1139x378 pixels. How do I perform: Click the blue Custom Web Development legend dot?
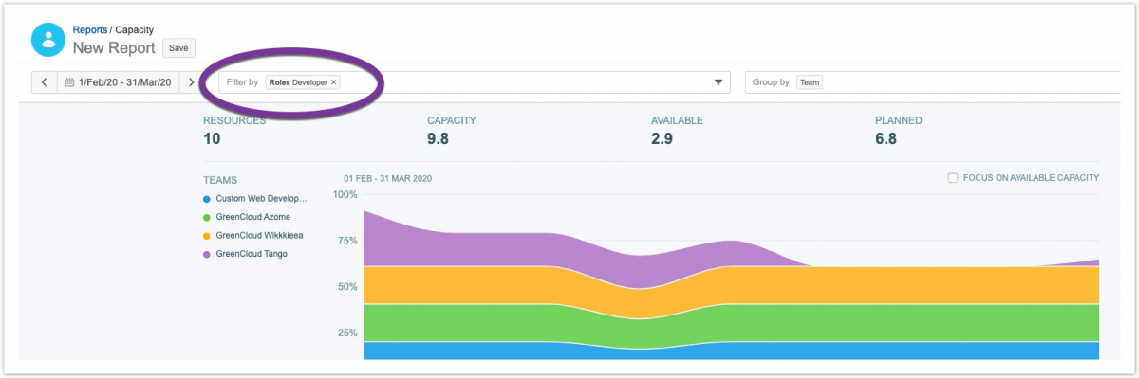click(207, 199)
